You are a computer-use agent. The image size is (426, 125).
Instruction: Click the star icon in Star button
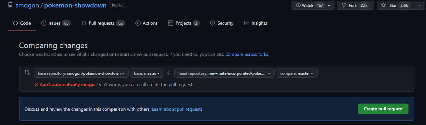pyautogui.click(x=383, y=6)
